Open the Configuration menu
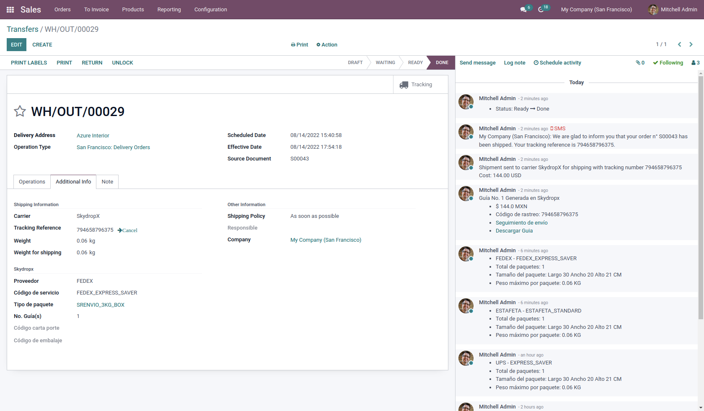 [x=211, y=10]
